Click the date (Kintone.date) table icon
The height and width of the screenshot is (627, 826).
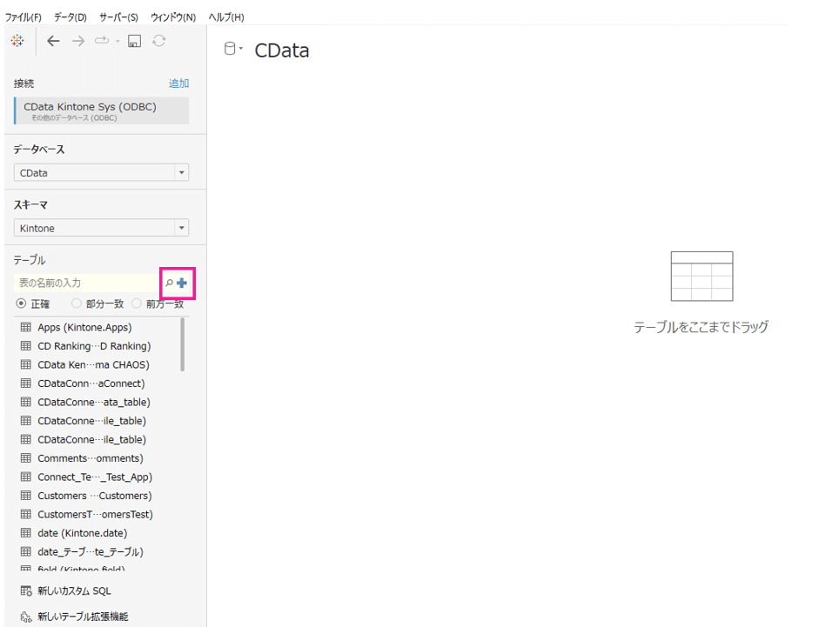[x=26, y=533]
